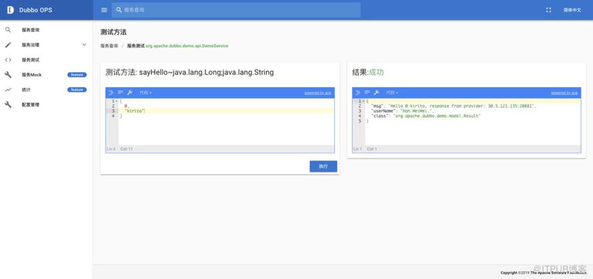Image resolution: width=593 pixels, height=279 pixels.
Task: Open 代码 mode dropdown in result editor
Action: pyautogui.click(x=392, y=93)
